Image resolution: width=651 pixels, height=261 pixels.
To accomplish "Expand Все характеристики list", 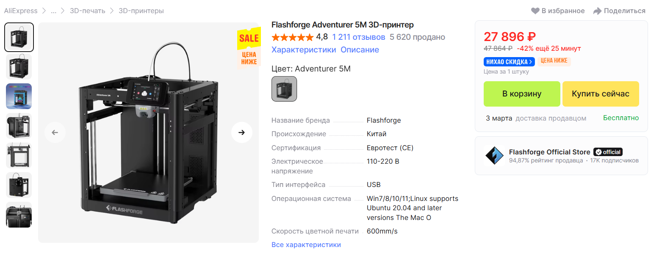I will pyautogui.click(x=306, y=245).
